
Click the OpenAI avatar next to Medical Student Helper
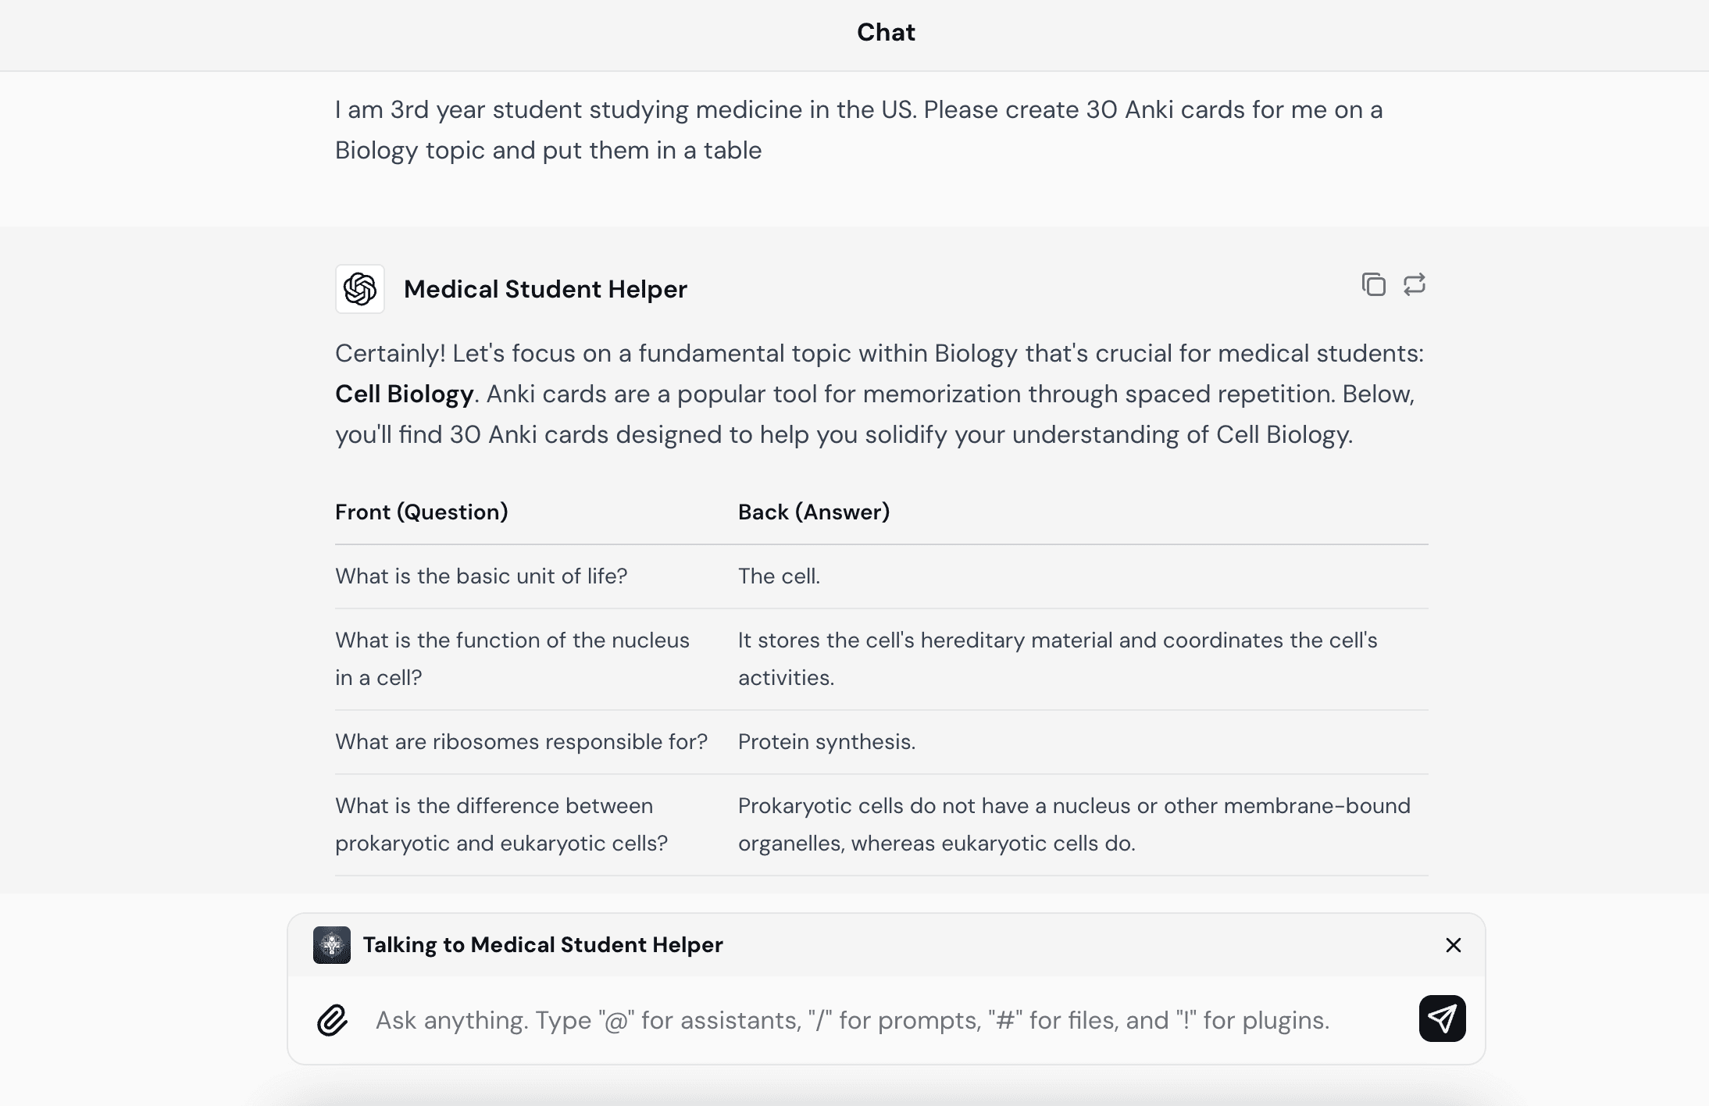359,288
